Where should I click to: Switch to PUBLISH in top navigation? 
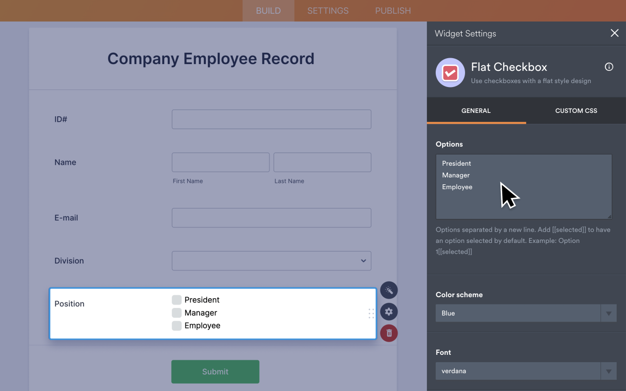[x=393, y=10]
